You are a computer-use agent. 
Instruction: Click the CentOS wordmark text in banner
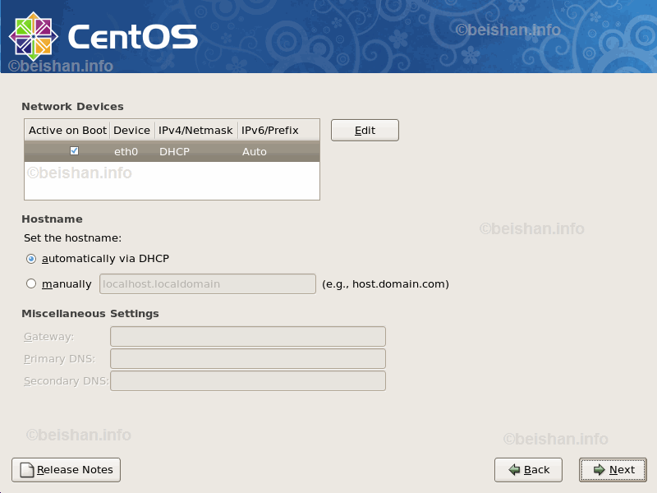(x=133, y=37)
